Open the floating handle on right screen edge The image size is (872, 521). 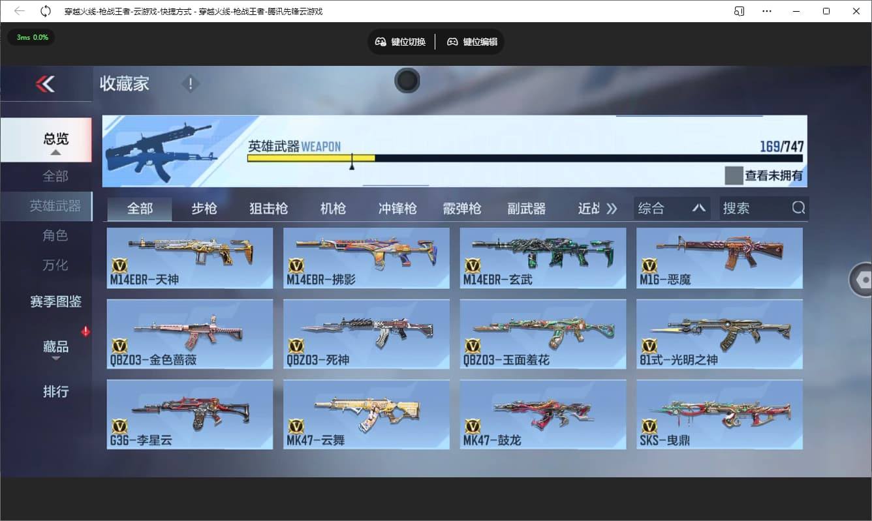tap(863, 279)
